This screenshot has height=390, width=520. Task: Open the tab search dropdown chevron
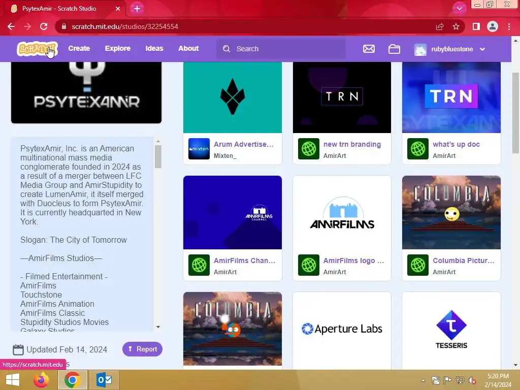click(459, 9)
